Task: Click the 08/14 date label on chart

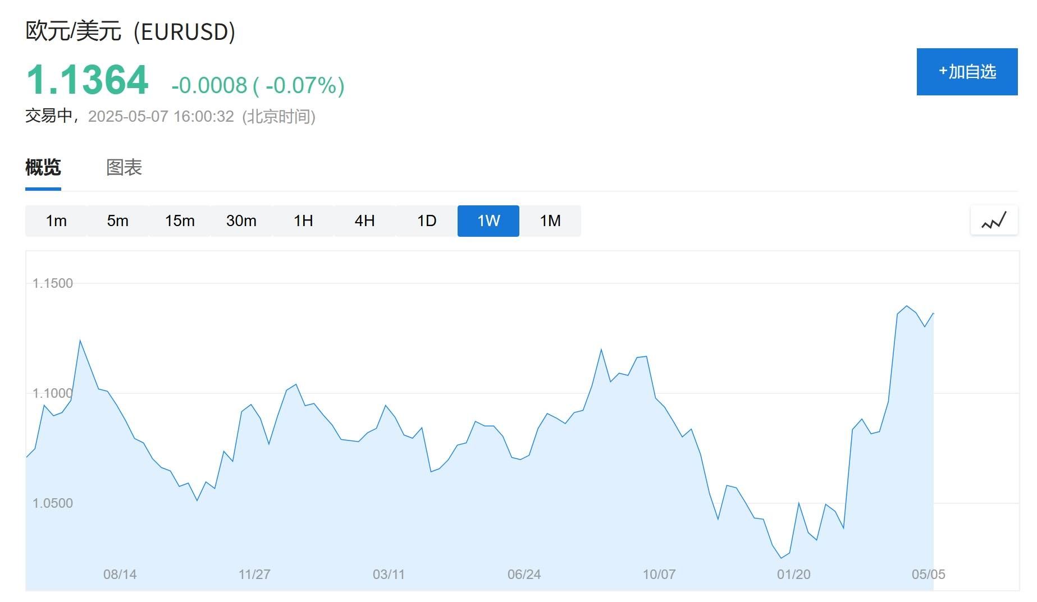Action: [120, 574]
